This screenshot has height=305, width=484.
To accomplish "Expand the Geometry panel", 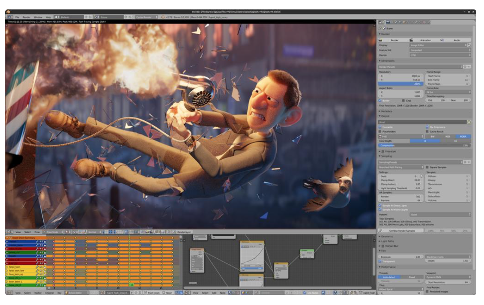I will [x=425, y=236].
